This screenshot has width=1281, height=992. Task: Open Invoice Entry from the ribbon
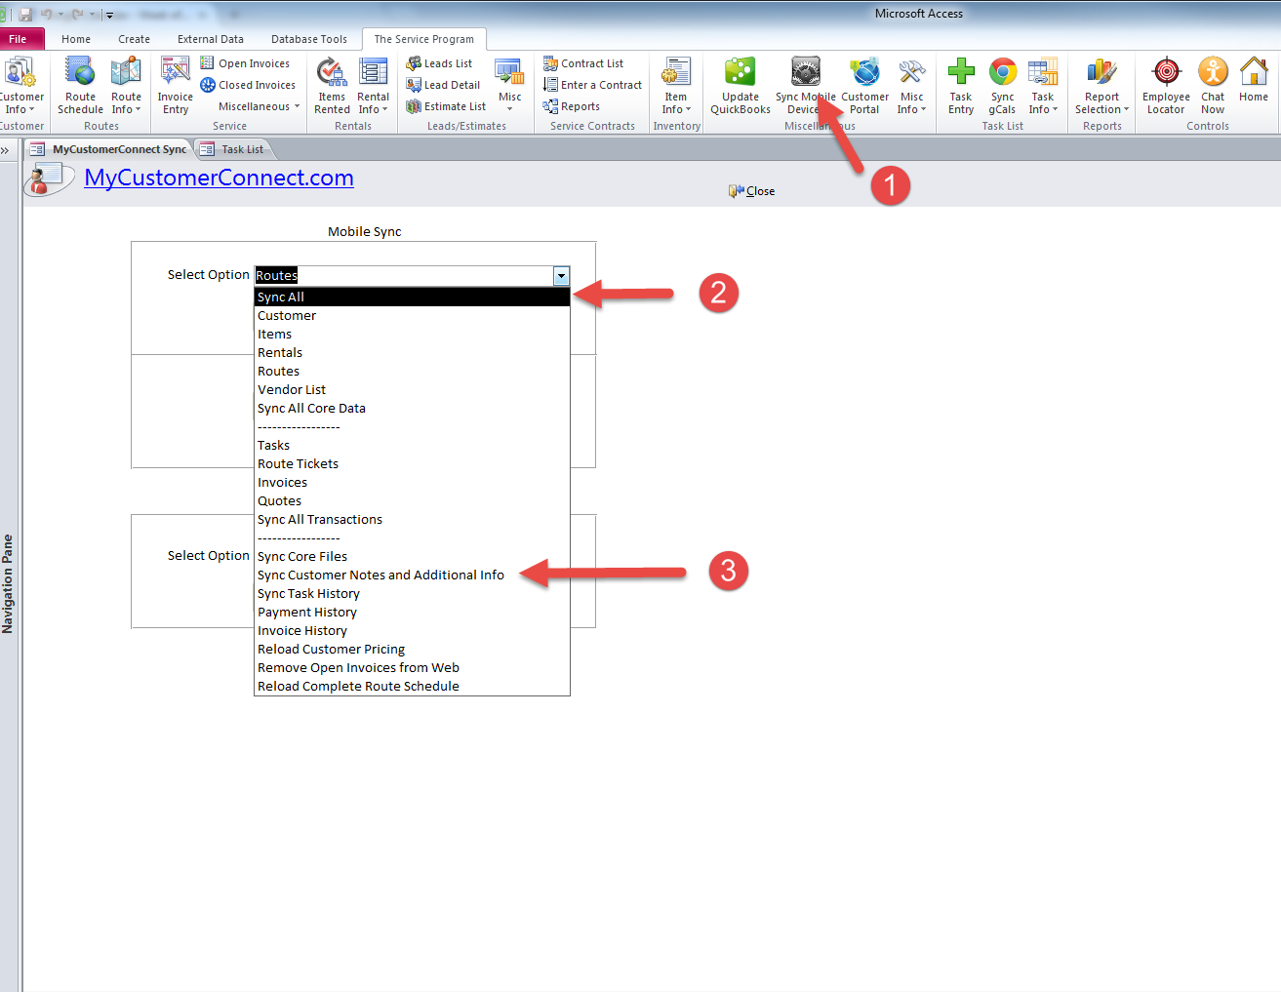[176, 85]
